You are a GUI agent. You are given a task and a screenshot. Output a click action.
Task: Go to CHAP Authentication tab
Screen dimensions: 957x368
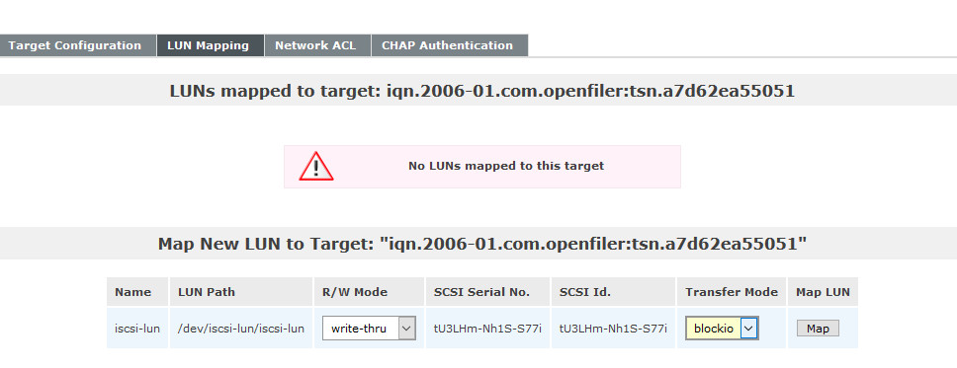450,45
